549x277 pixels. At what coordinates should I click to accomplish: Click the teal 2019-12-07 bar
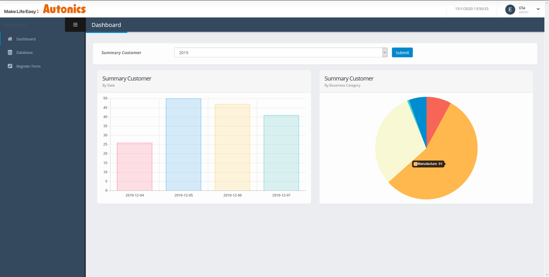coord(281,153)
